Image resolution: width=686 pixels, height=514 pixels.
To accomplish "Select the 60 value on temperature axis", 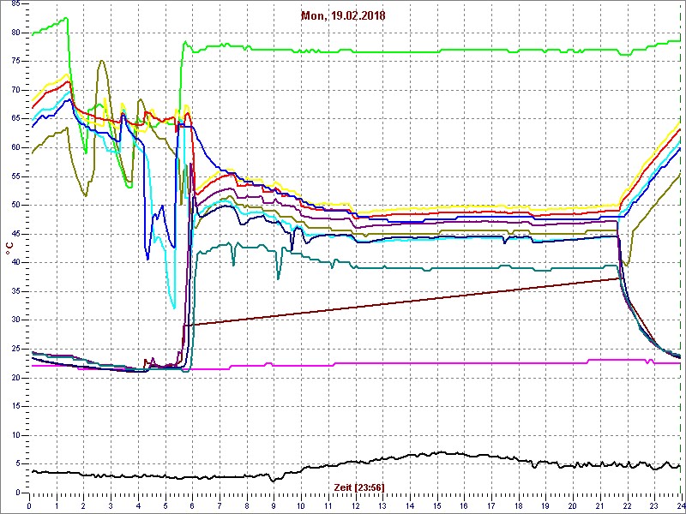I will point(15,147).
